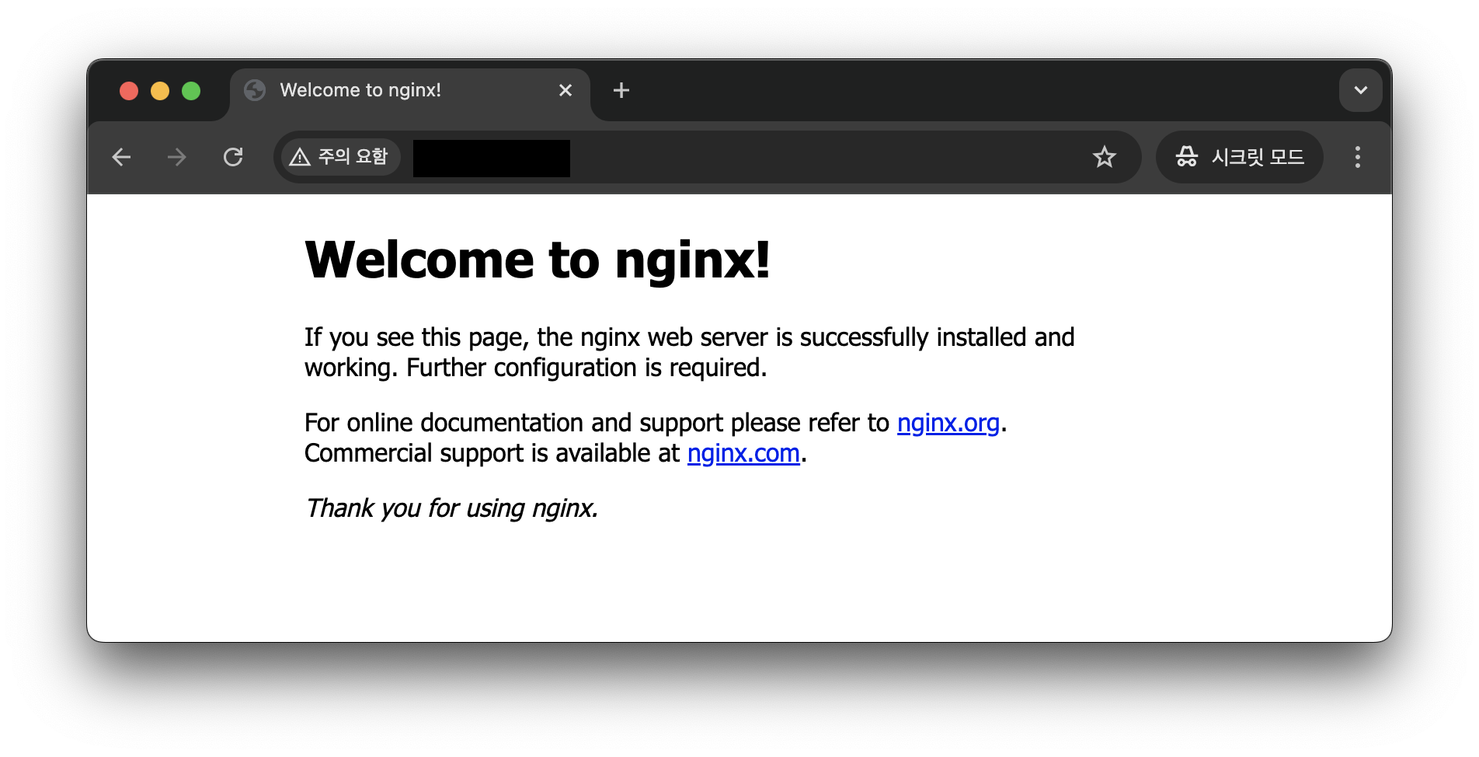
Task: Open the Chrome three-dot menu
Action: pos(1357,157)
